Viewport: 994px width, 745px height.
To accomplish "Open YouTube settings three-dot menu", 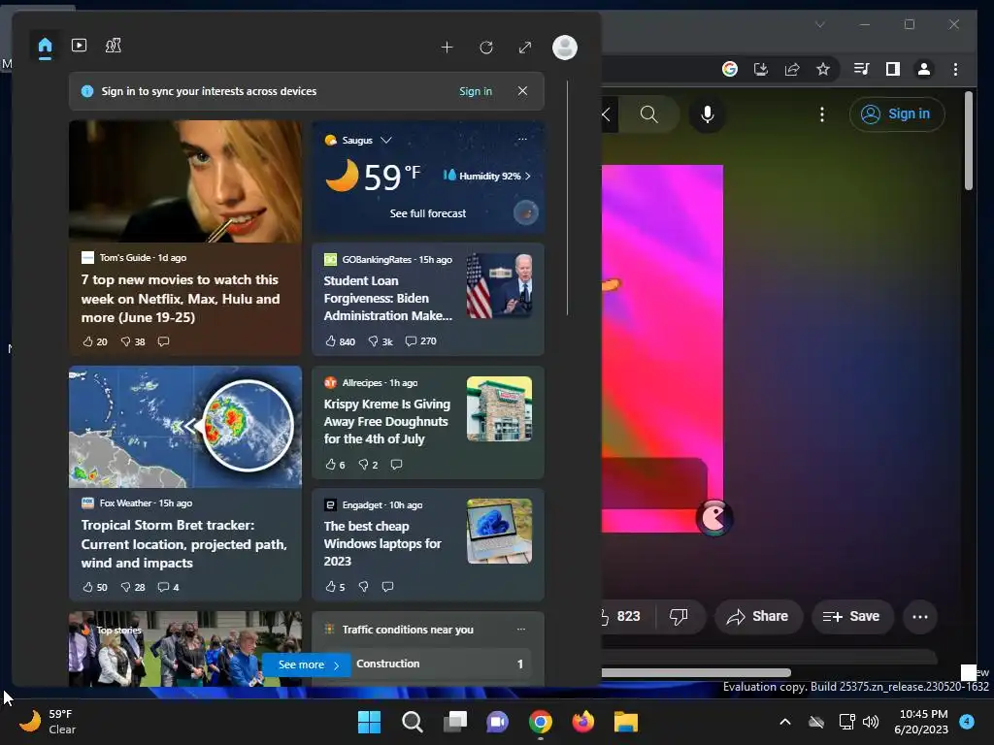I will (822, 114).
